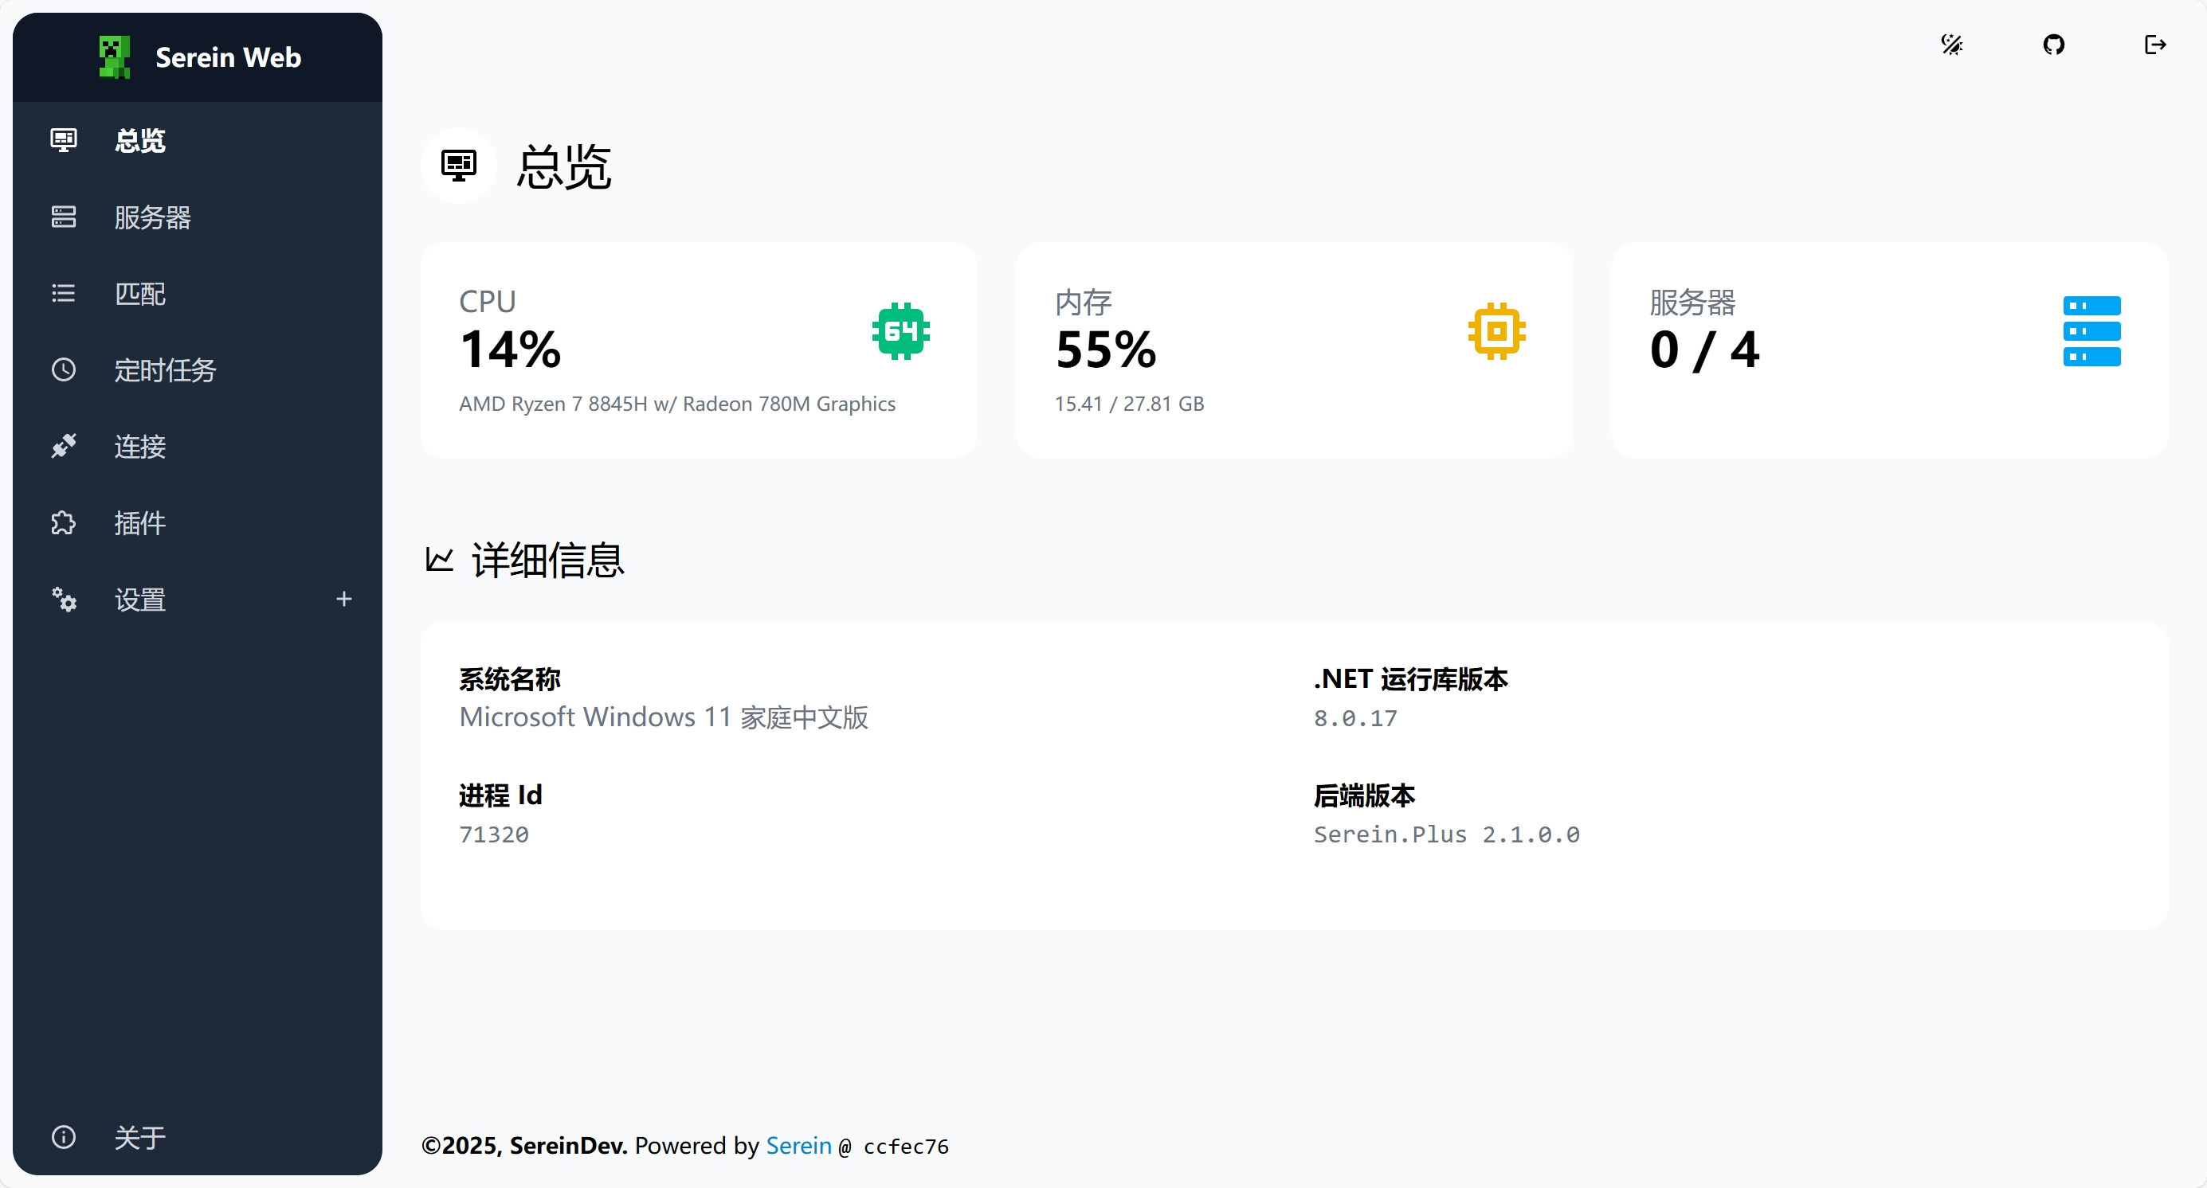Click the chart icon next to 详细信息
Image resolution: width=2207 pixels, height=1188 pixels.
click(x=440, y=560)
